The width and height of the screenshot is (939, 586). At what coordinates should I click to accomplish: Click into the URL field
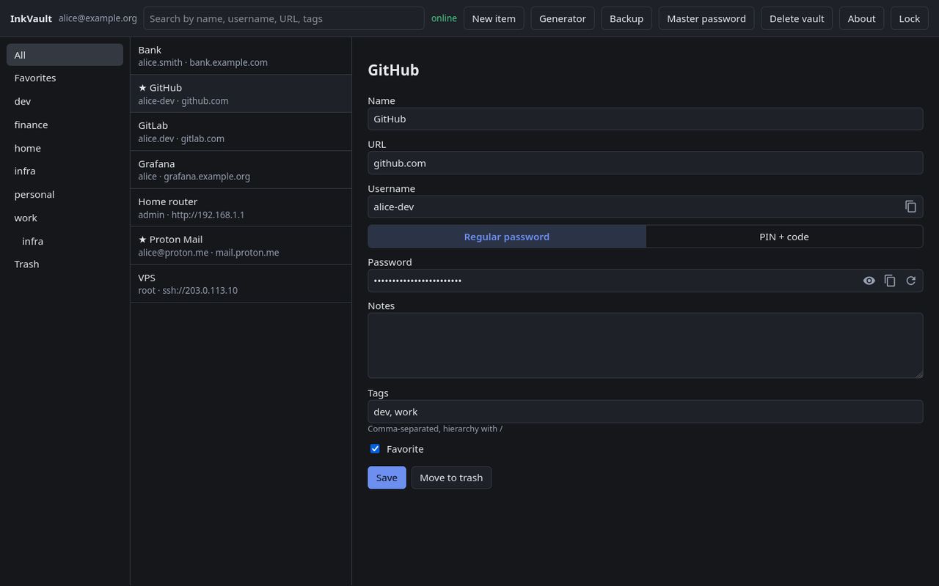646,163
